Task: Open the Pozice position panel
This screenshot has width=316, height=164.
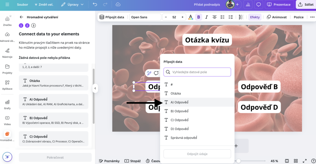Action: (298, 17)
